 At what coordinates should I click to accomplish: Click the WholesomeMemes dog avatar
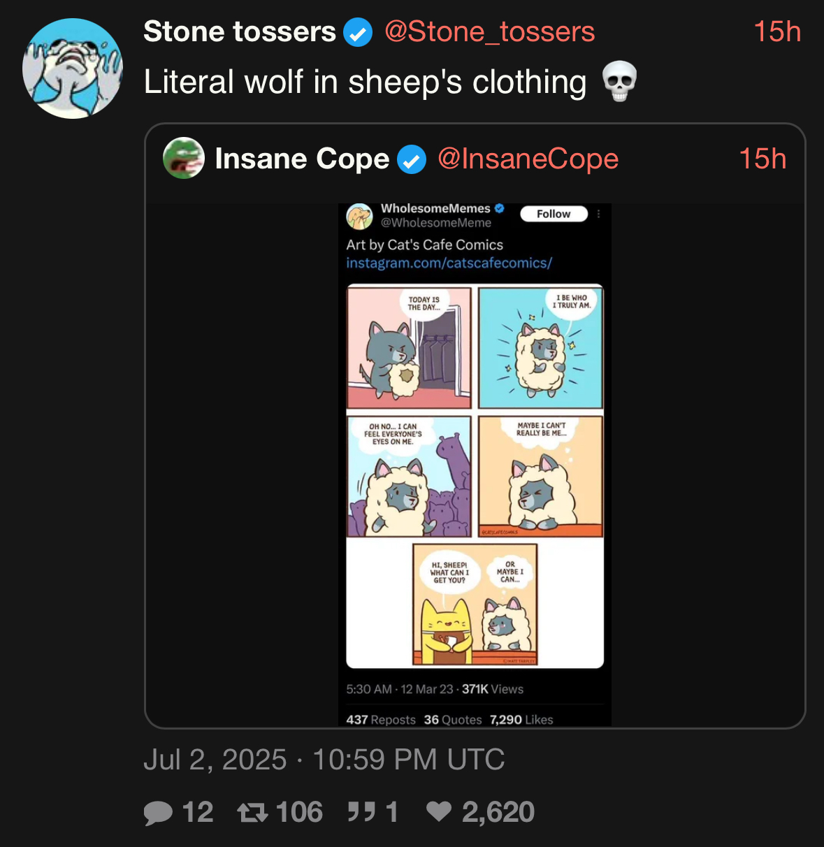click(359, 216)
